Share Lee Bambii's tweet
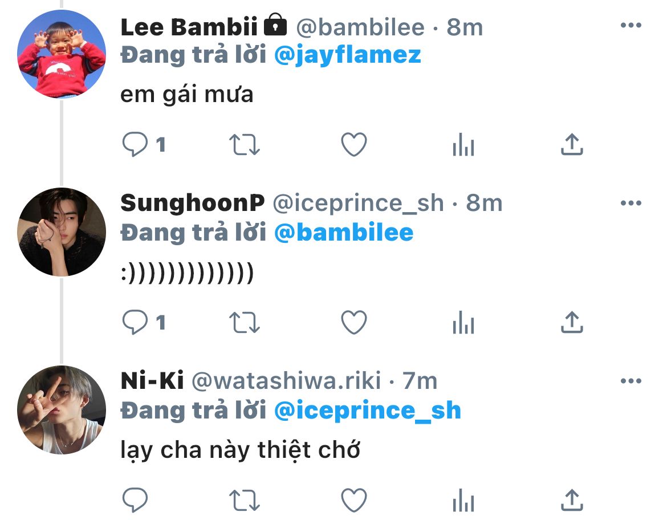Screen dimensions: 667x520 (571, 145)
